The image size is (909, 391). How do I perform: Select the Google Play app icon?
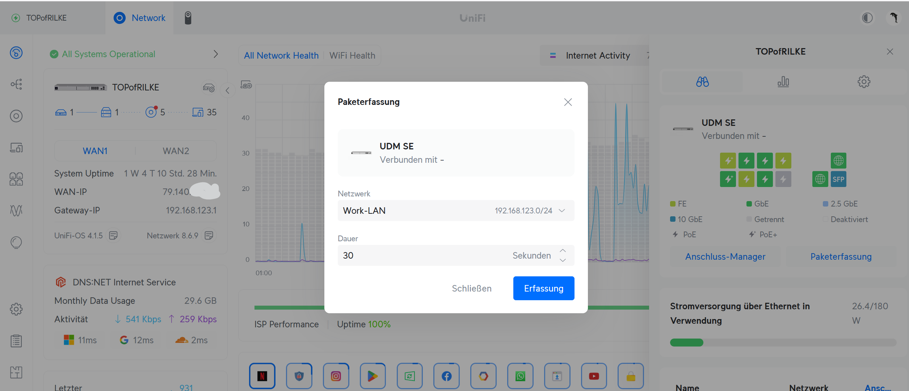pyautogui.click(x=373, y=376)
